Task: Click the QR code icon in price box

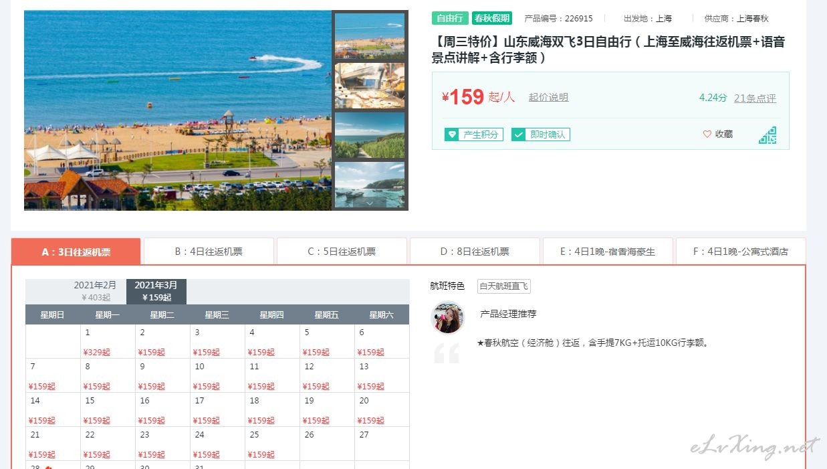Action: pos(767,135)
